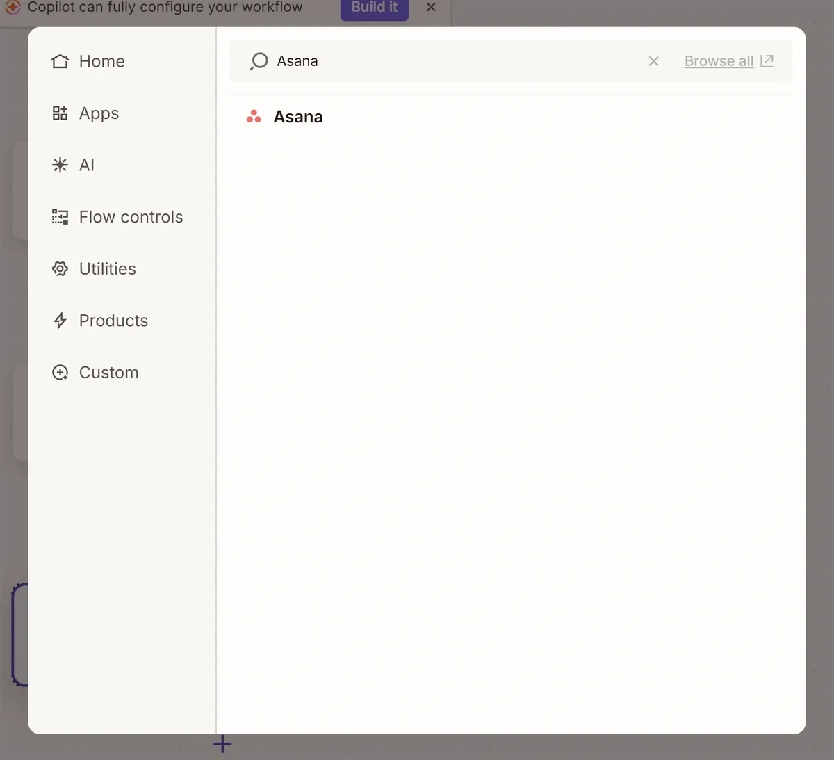Click the Custom plus-circle icon
This screenshot has width=834, height=760.
(60, 373)
